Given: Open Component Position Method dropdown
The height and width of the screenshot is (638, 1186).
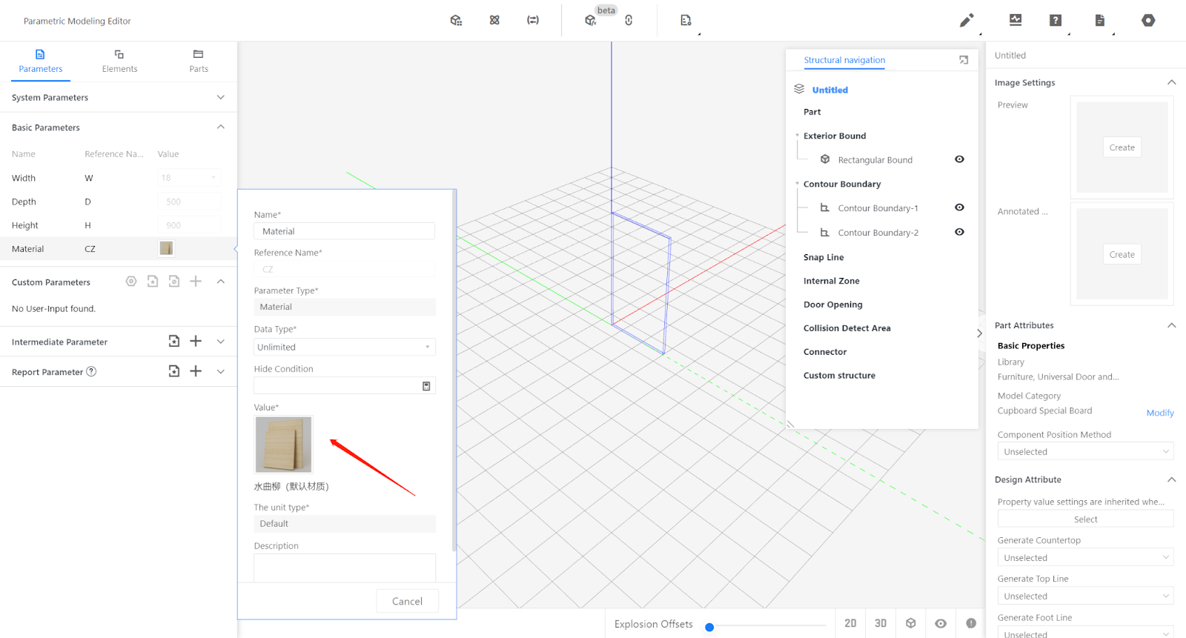Looking at the screenshot, I should [1085, 451].
